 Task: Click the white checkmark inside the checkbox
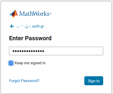click(11, 63)
